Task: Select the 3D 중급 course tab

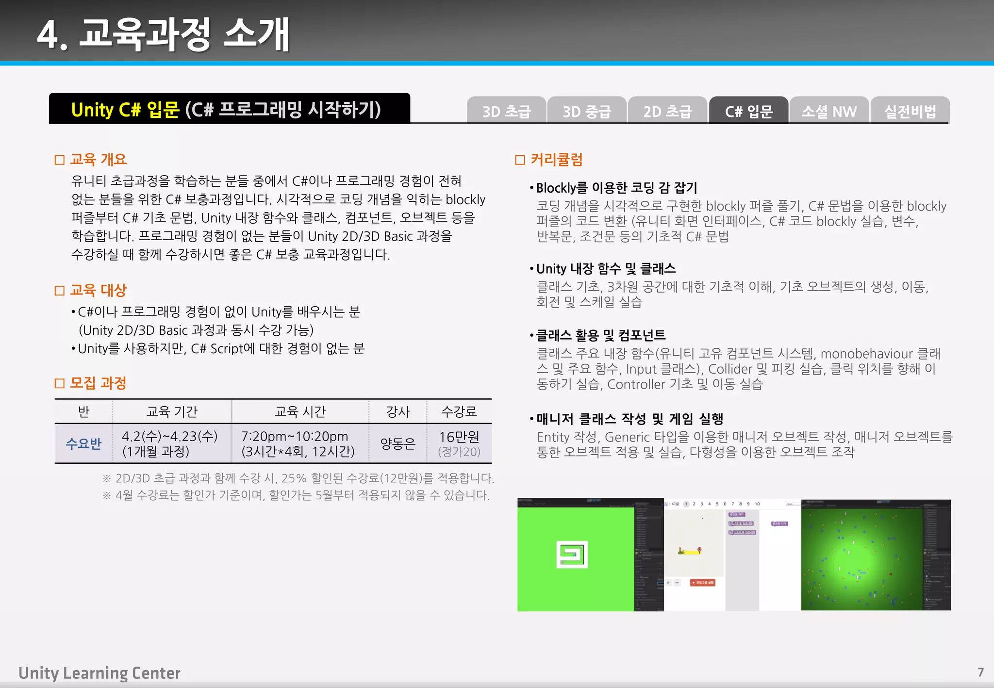Action: tap(587, 110)
